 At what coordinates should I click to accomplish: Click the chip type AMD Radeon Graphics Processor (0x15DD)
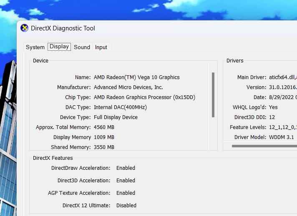tap(144, 97)
